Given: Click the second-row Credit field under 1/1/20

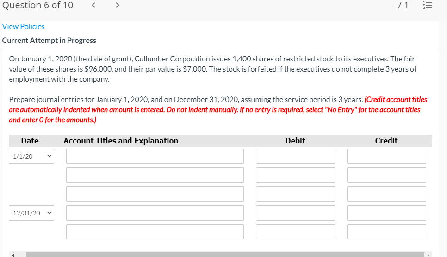Looking at the screenshot, I should [386, 175].
